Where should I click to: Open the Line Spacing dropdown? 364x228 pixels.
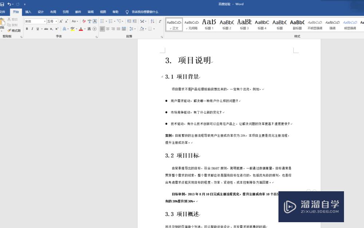[x=132, y=29]
